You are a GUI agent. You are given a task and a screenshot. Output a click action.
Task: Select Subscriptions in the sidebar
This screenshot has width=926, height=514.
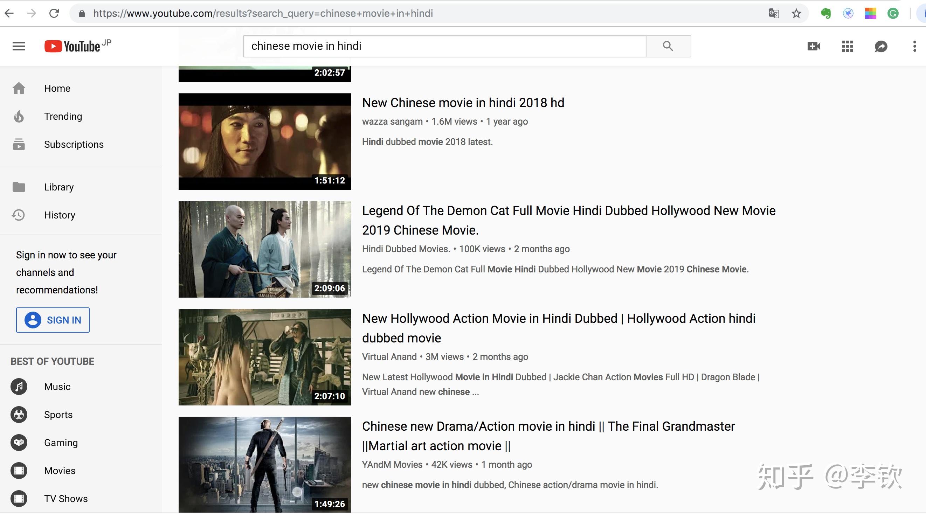81,144
